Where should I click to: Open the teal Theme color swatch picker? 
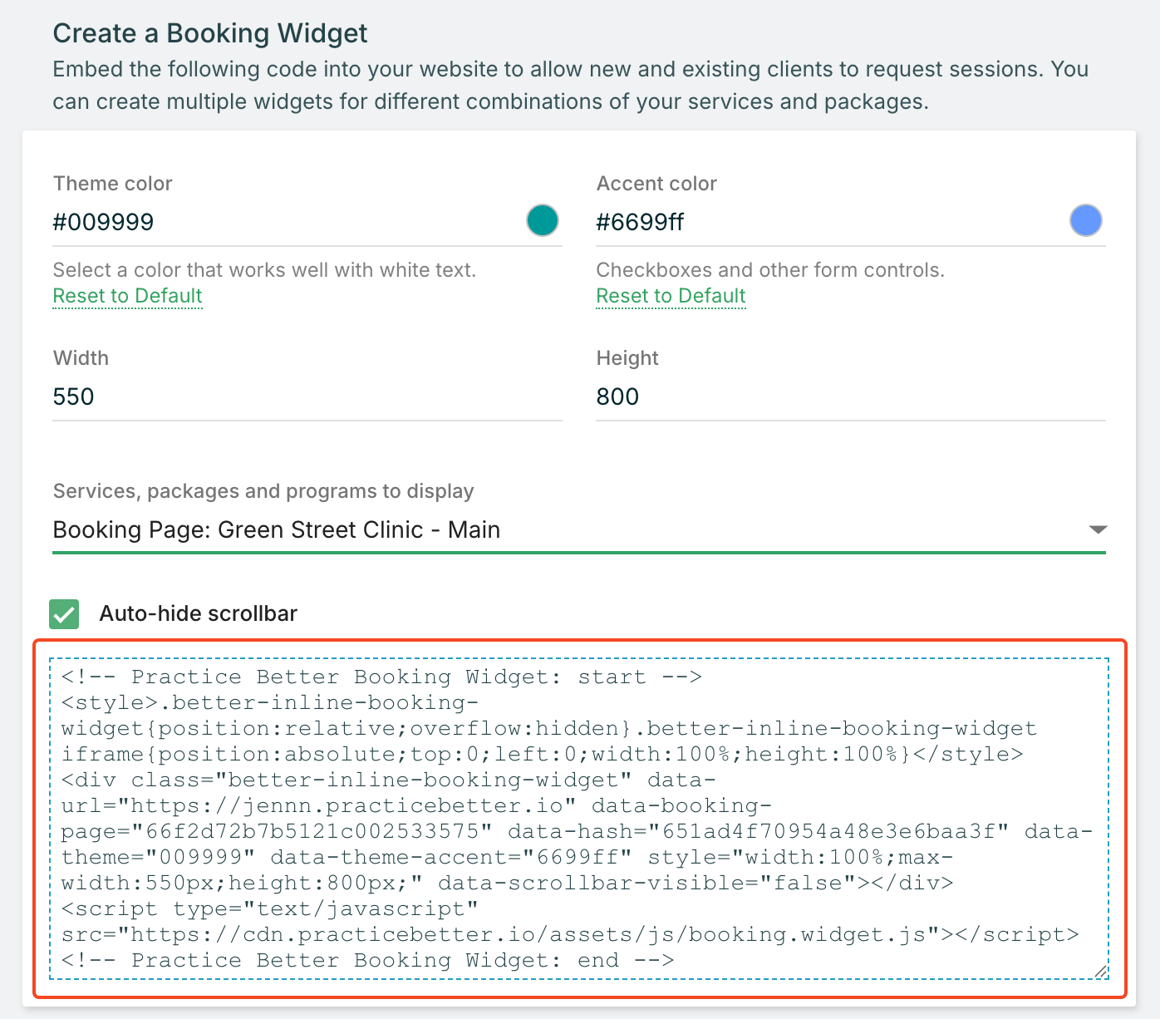pyautogui.click(x=543, y=221)
